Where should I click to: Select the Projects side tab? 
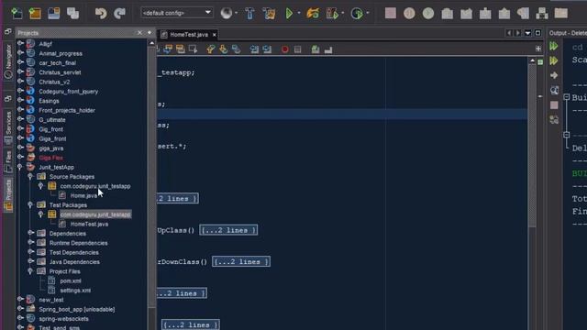pos(8,194)
